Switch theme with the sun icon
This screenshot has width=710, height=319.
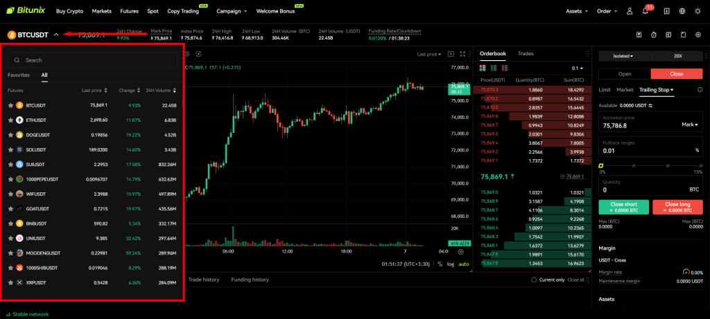tap(698, 12)
